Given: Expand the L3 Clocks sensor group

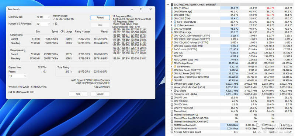Looking at the screenshot, I should [171, 91].
